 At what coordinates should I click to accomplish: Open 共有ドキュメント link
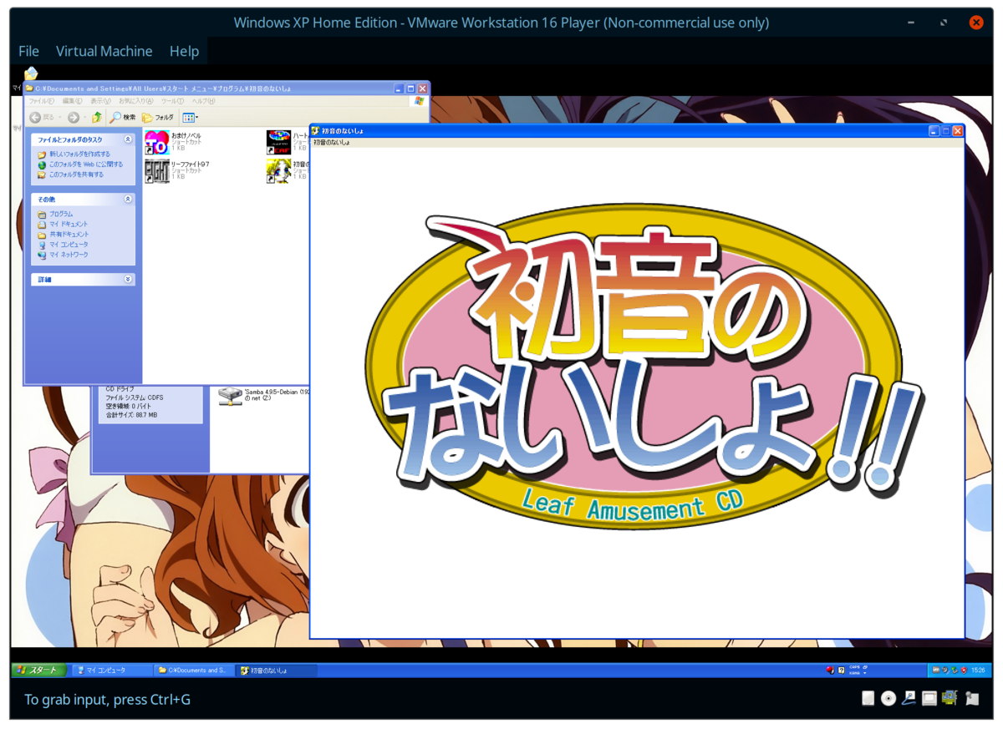pyautogui.click(x=69, y=234)
